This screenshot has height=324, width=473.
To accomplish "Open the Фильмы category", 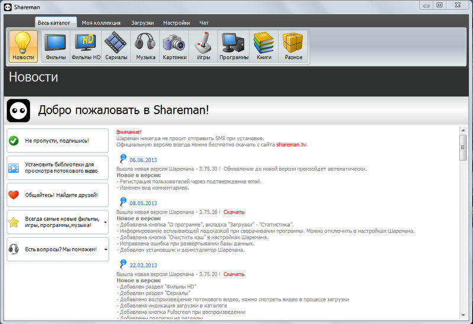I will 56,46.
